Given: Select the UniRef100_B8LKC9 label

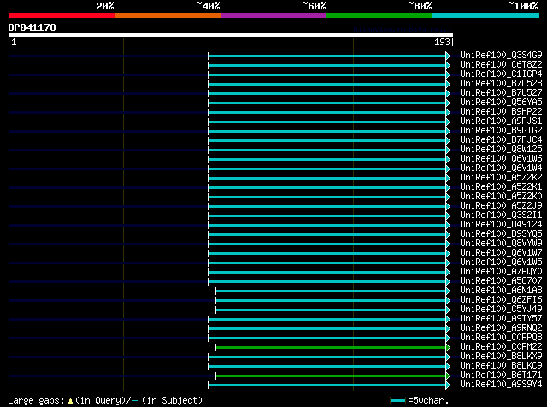Looking at the screenshot, I should 501,366.
